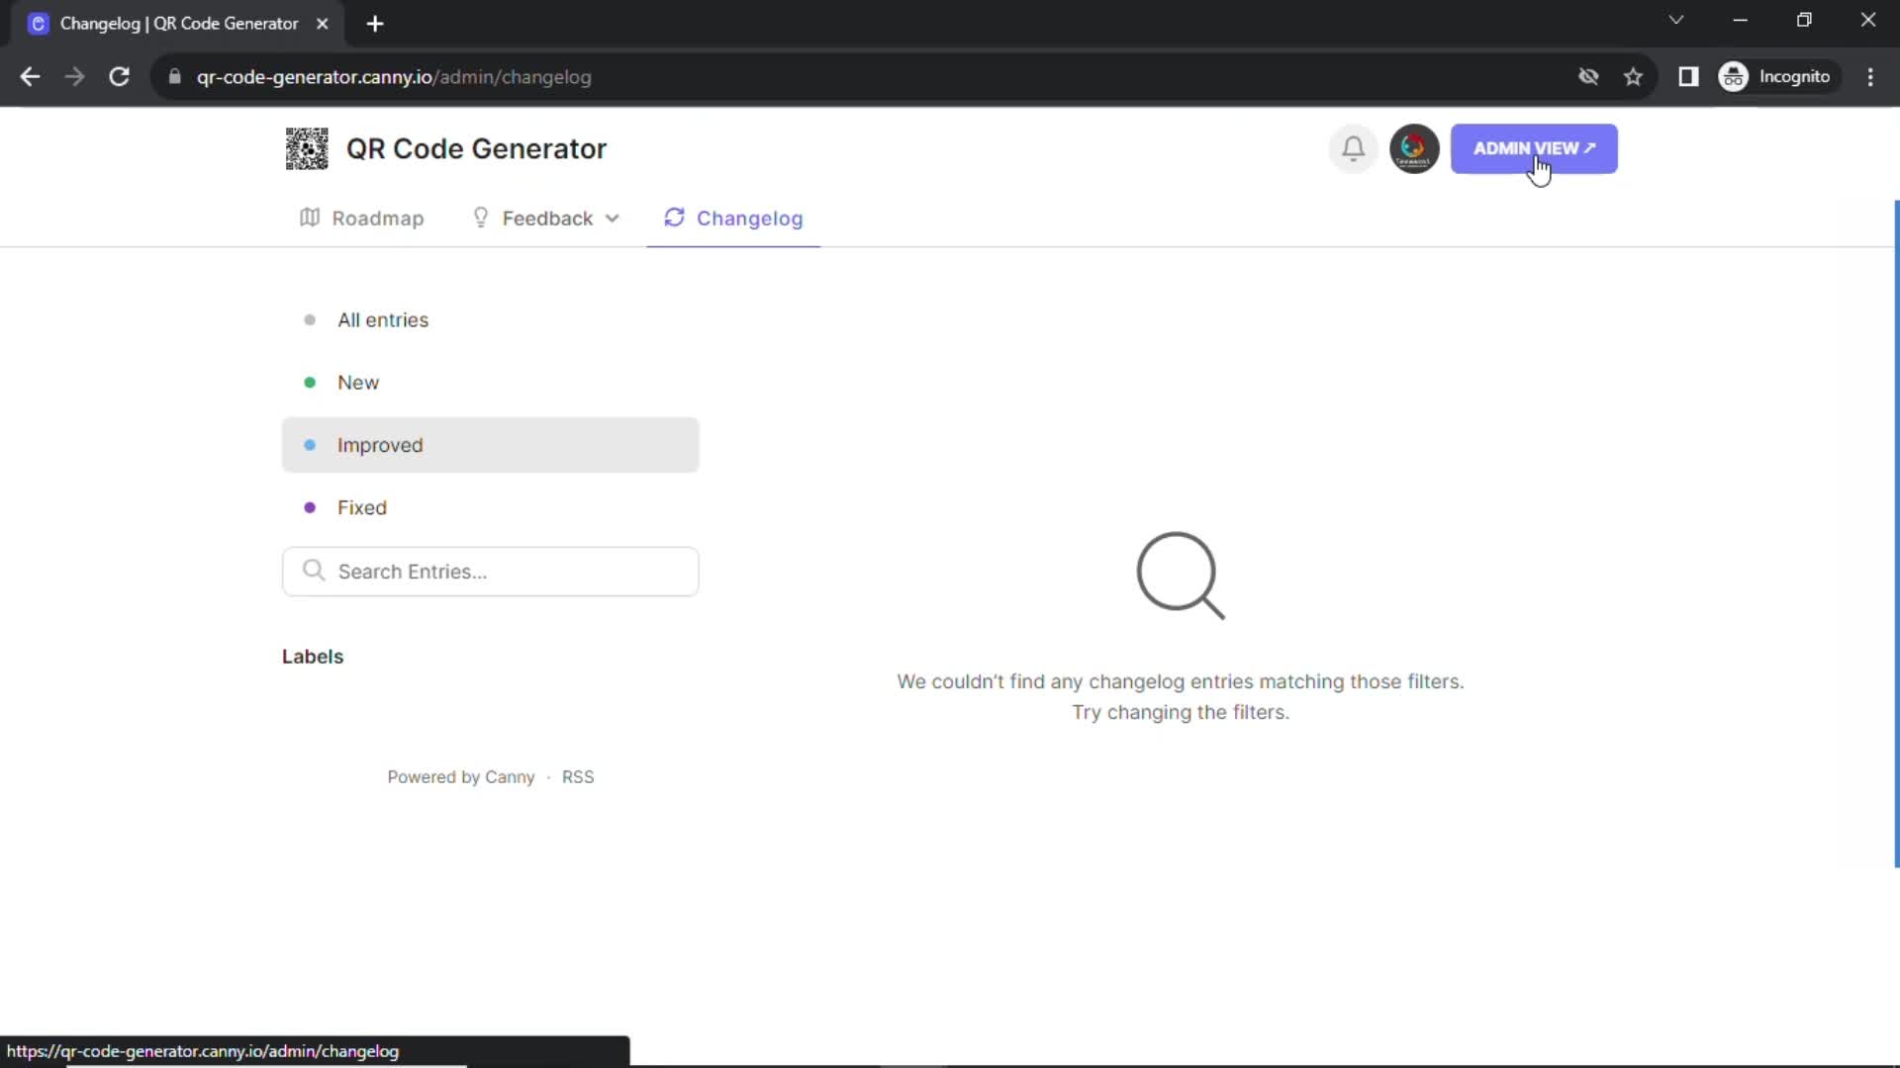Click the Feedback tag icon
Image resolution: width=1900 pixels, height=1068 pixels.
click(480, 218)
